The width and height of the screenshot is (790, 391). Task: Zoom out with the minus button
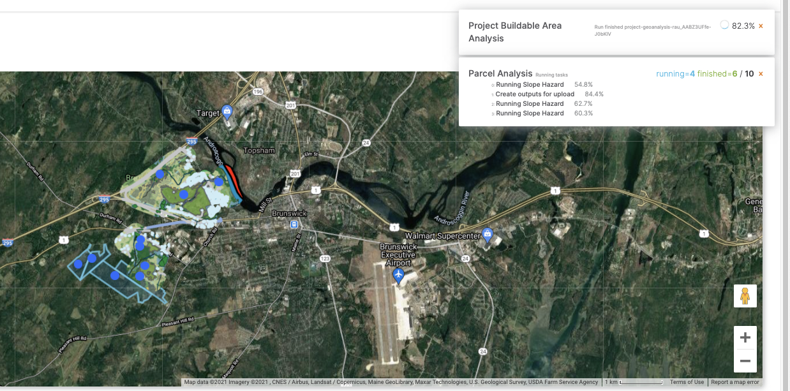pyautogui.click(x=745, y=360)
